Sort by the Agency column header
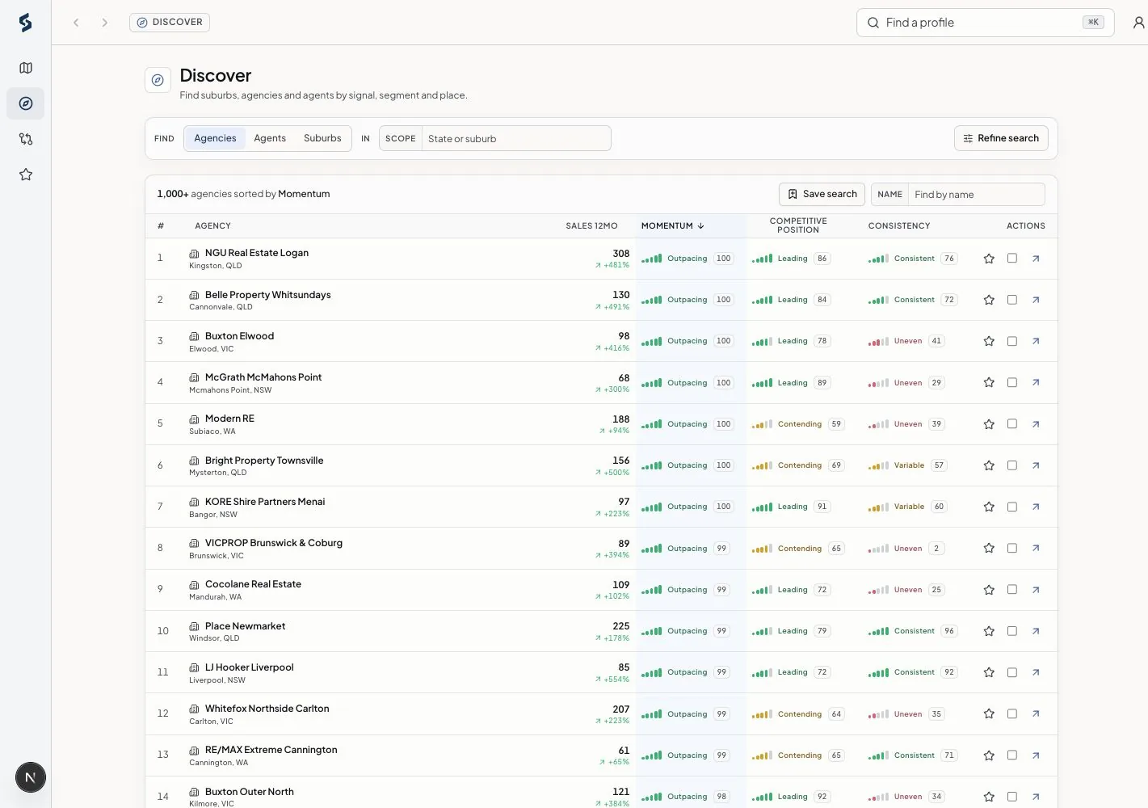 (212, 226)
